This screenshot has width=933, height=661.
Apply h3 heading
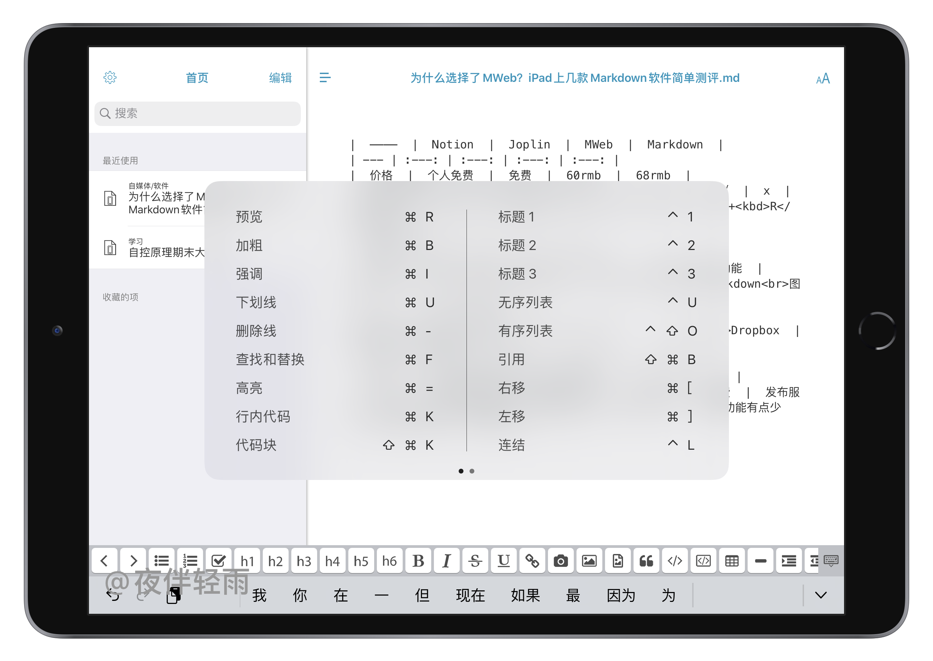point(304,560)
